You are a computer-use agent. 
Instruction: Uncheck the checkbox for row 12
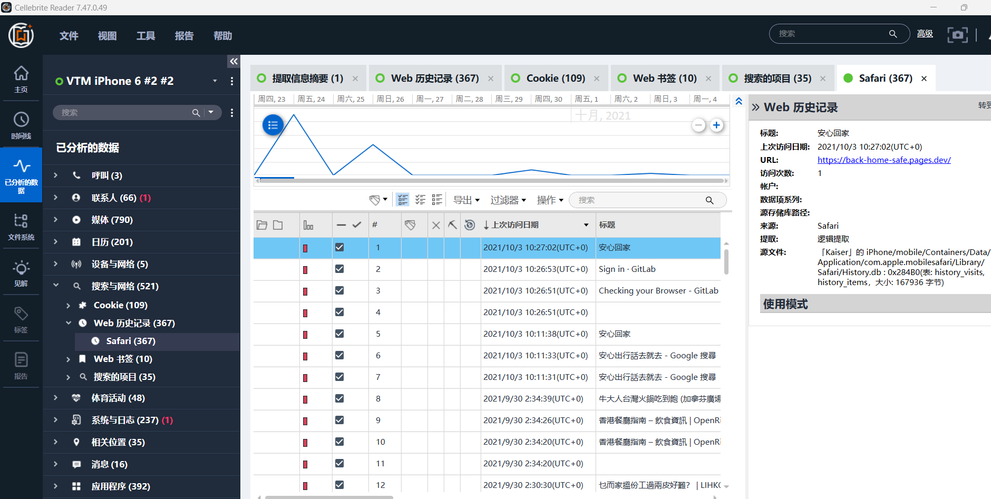point(339,485)
